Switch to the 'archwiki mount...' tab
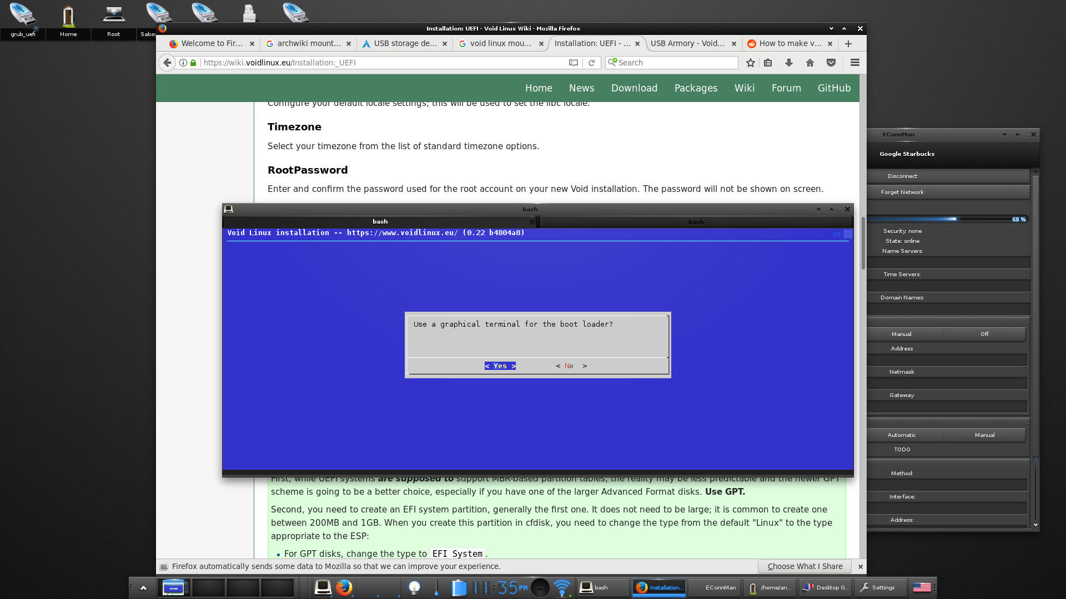This screenshot has height=599, width=1066. click(308, 43)
